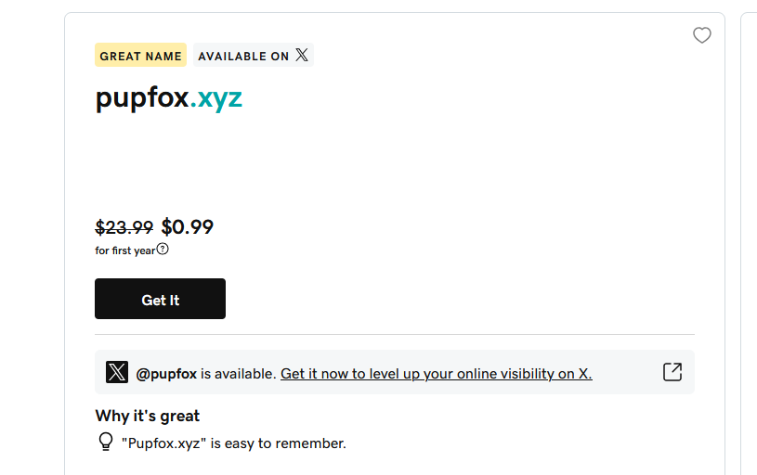Screen dimensions: 757x475
Task: Follow the 'Get it now to level up' link
Action: (437, 374)
